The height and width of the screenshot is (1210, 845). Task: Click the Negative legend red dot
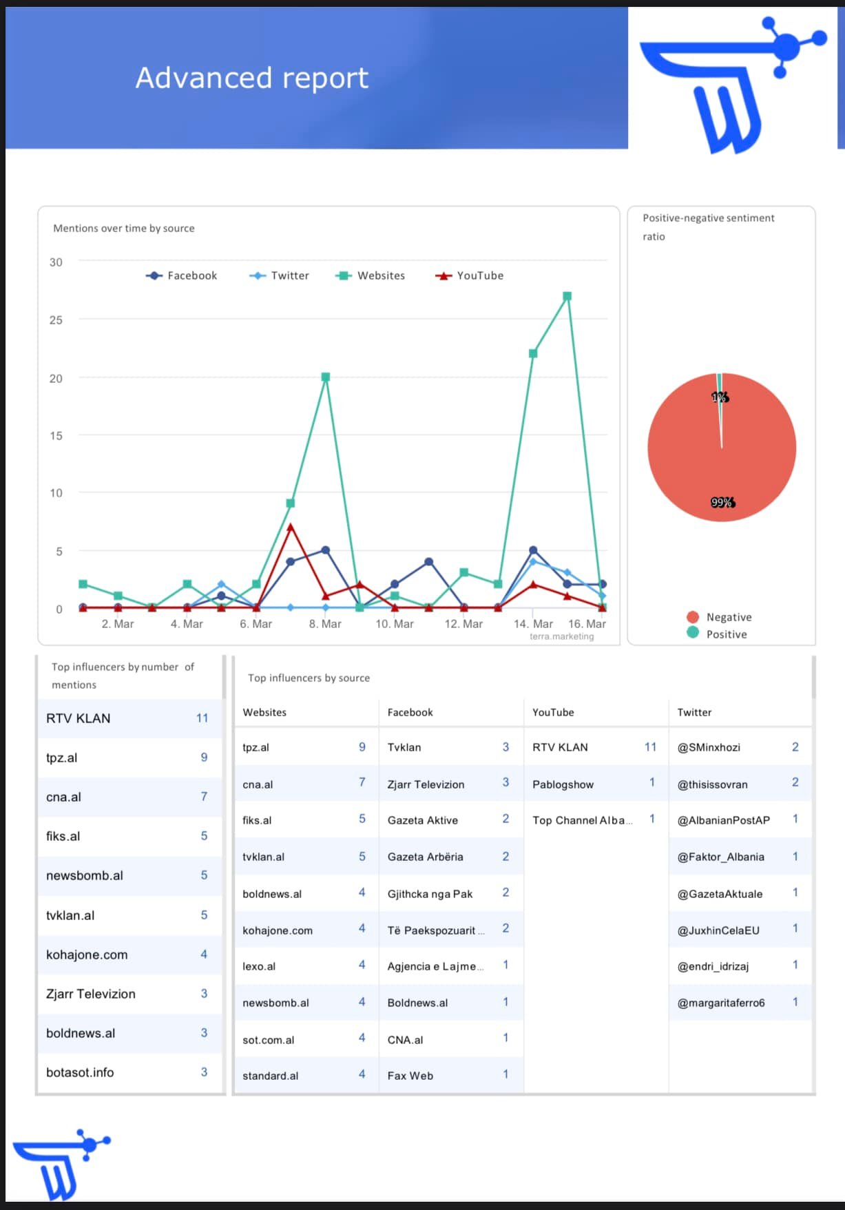click(x=693, y=617)
